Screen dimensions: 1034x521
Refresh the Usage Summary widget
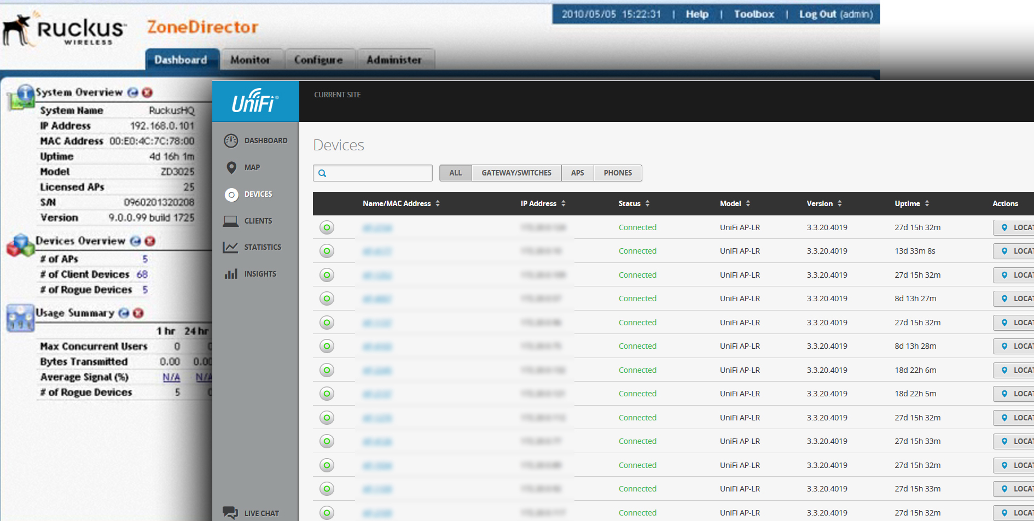124,313
